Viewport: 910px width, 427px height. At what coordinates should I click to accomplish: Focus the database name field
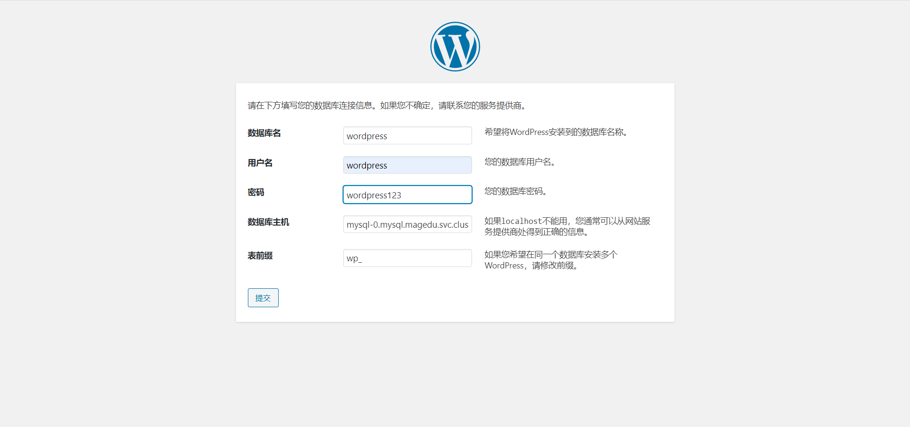tap(408, 135)
